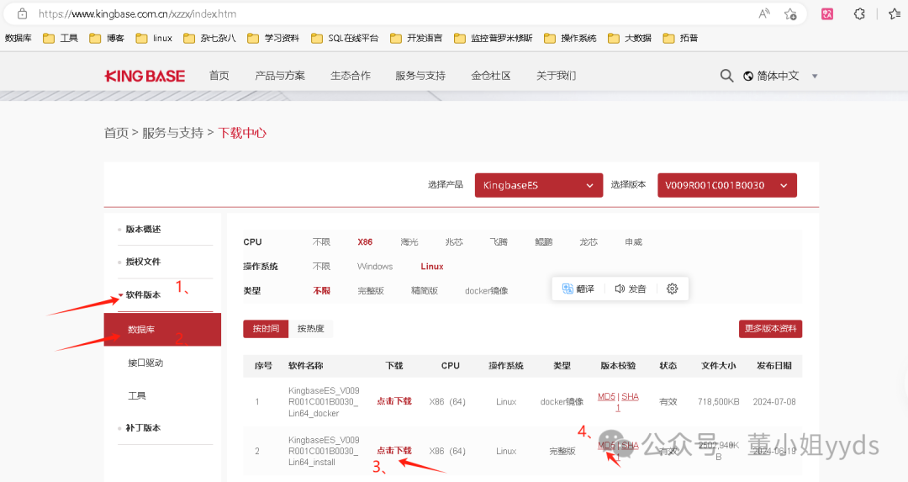
Task: Open the pink translate extension icon
Action: coord(827,13)
